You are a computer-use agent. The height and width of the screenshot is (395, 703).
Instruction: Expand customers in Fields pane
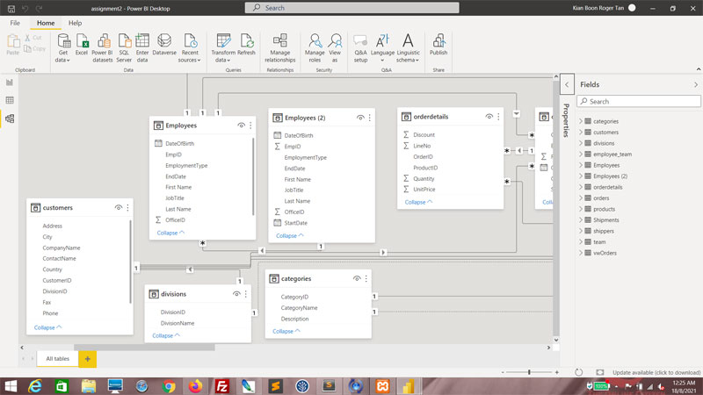click(581, 133)
